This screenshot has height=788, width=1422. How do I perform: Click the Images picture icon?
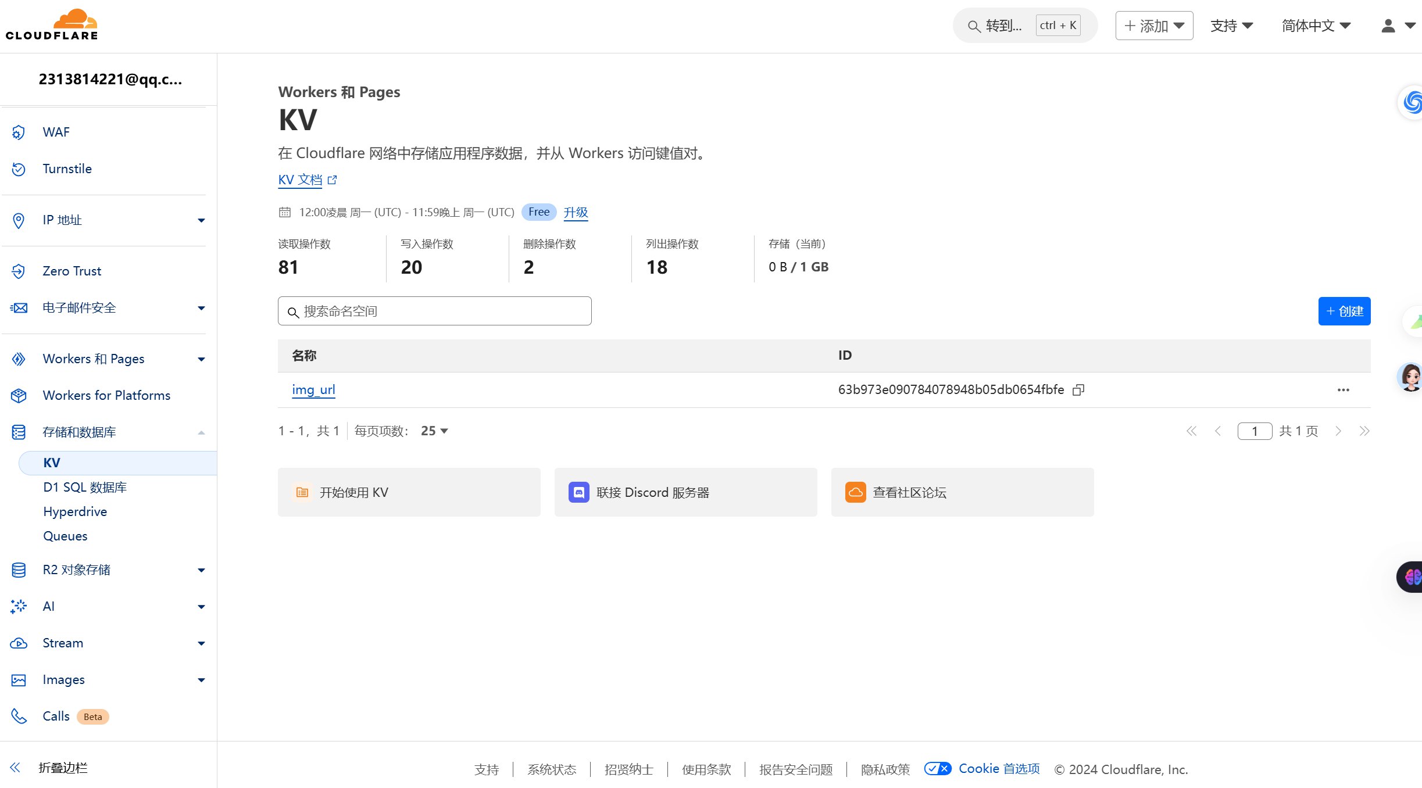coord(19,680)
